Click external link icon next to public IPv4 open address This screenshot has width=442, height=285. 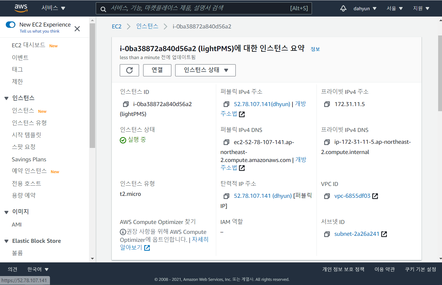click(x=242, y=114)
